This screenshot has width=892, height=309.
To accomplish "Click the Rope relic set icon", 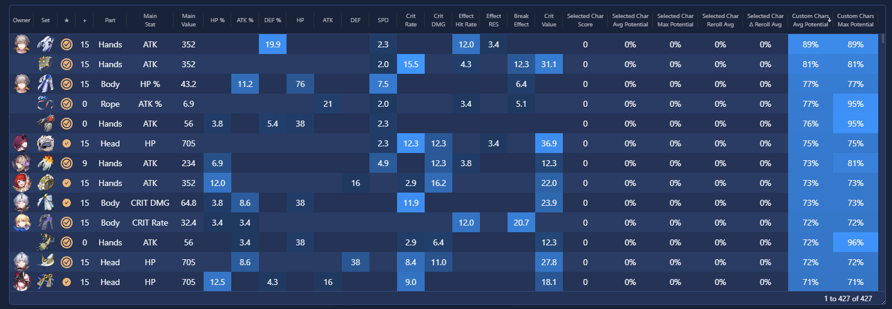I will 46,104.
